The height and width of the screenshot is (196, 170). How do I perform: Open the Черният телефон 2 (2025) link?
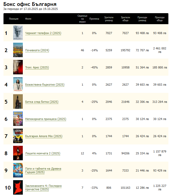pos(43,33)
